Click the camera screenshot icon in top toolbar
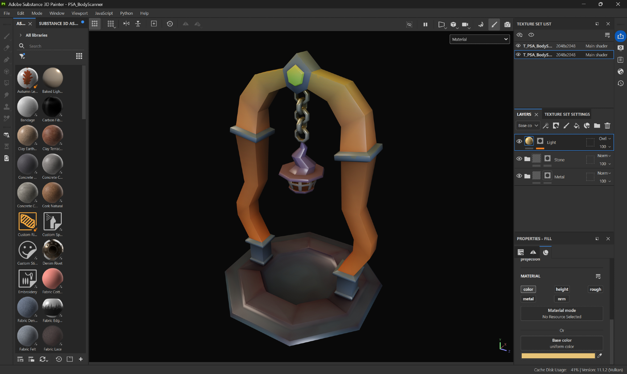627x374 pixels. [x=507, y=24]
